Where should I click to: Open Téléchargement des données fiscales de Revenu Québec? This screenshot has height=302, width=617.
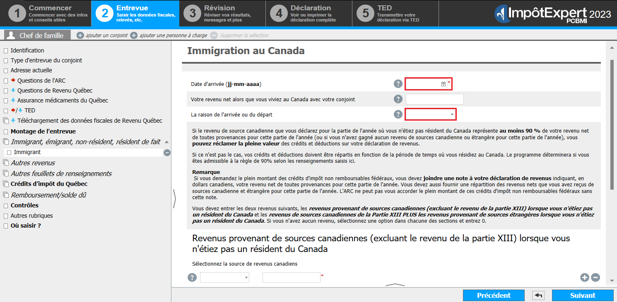point(90,121)
